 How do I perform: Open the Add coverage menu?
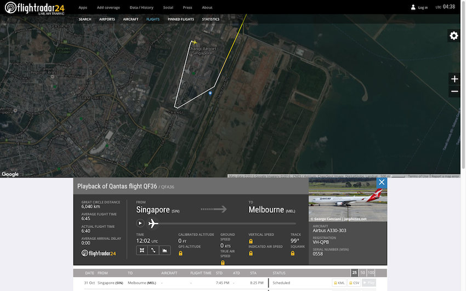point(108,8)
